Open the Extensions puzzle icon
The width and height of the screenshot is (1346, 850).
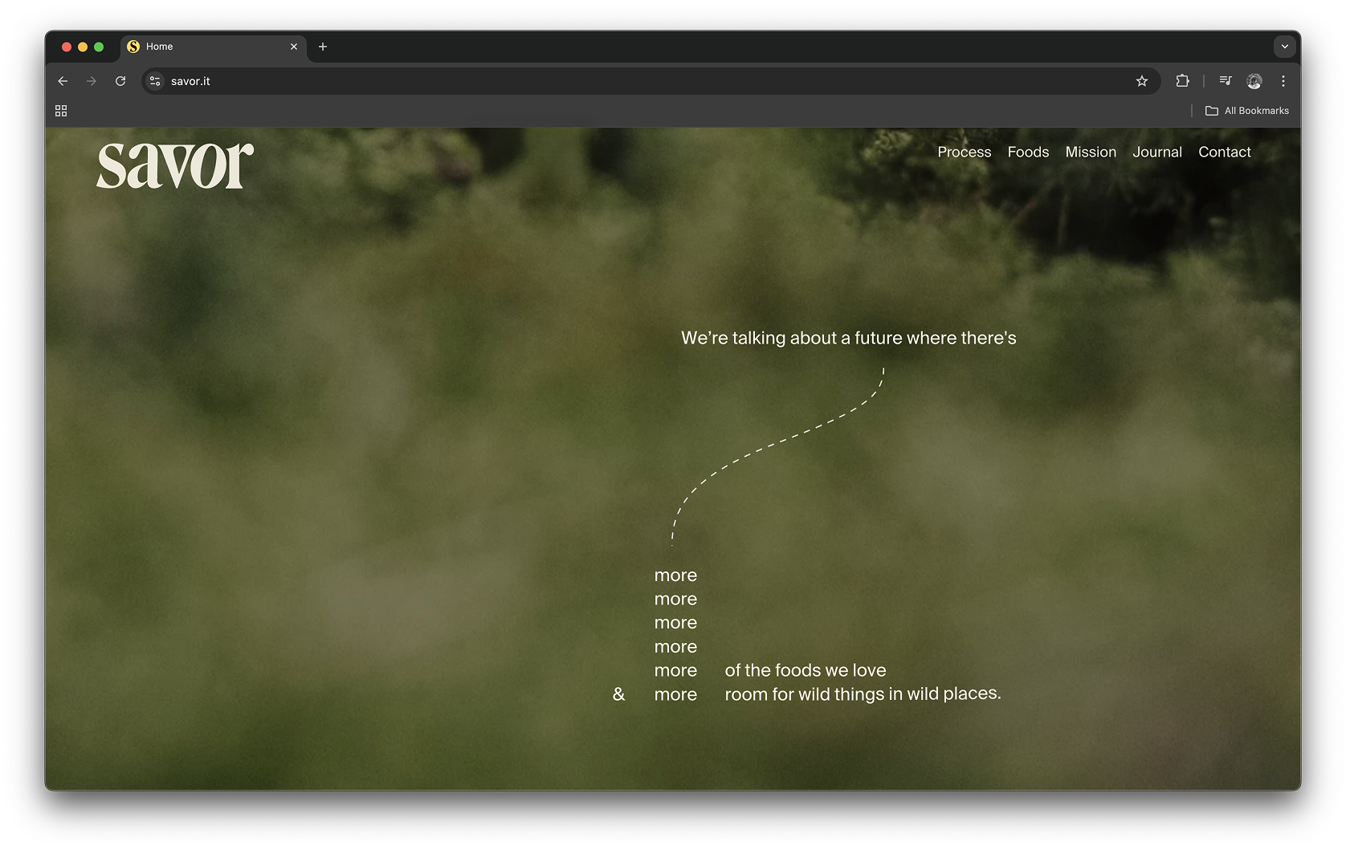(1182, 81)
